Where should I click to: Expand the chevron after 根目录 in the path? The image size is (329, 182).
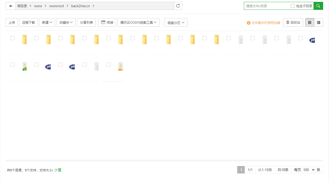click(31, 6)
